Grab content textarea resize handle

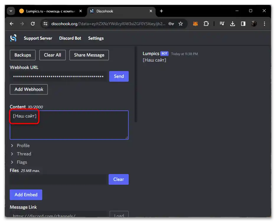click(127, 138)
